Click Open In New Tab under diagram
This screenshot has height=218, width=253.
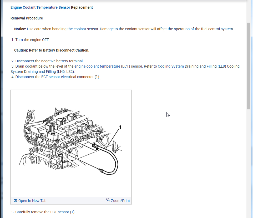coord(32,201)
